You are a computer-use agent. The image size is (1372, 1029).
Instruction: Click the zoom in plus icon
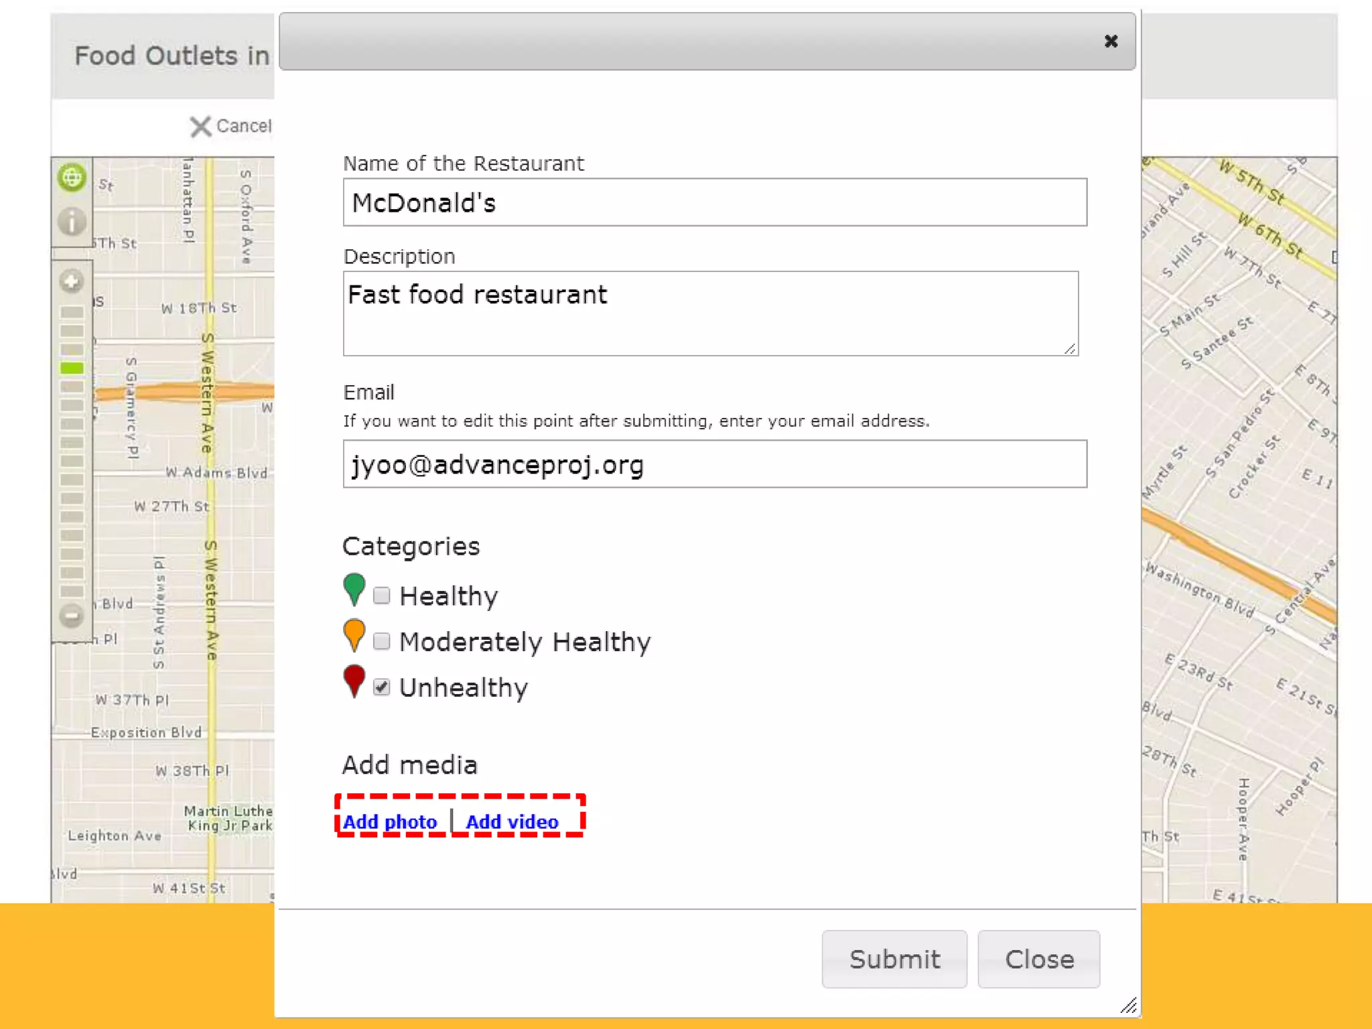pos(72,281)
